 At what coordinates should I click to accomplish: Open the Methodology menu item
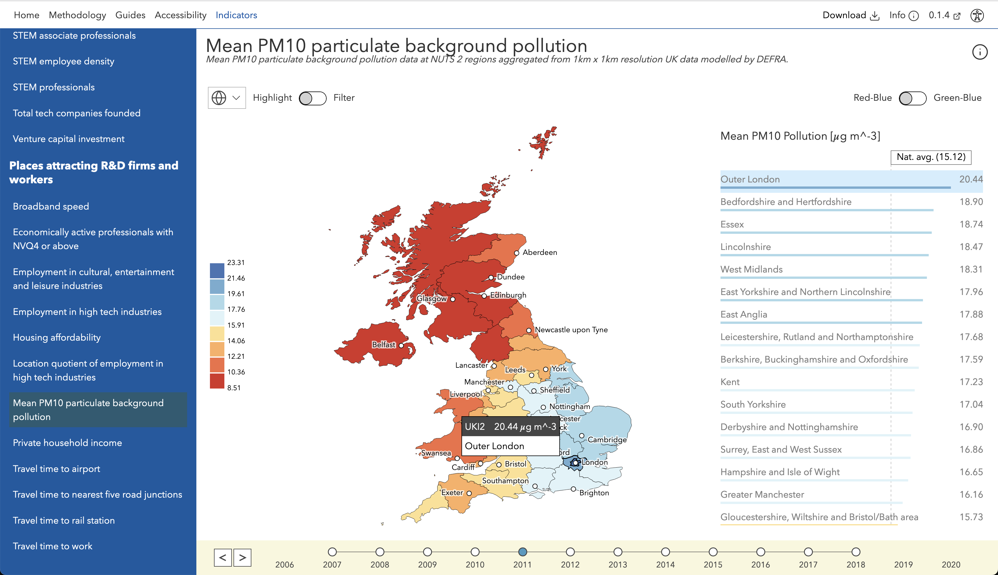click(77, 15)
